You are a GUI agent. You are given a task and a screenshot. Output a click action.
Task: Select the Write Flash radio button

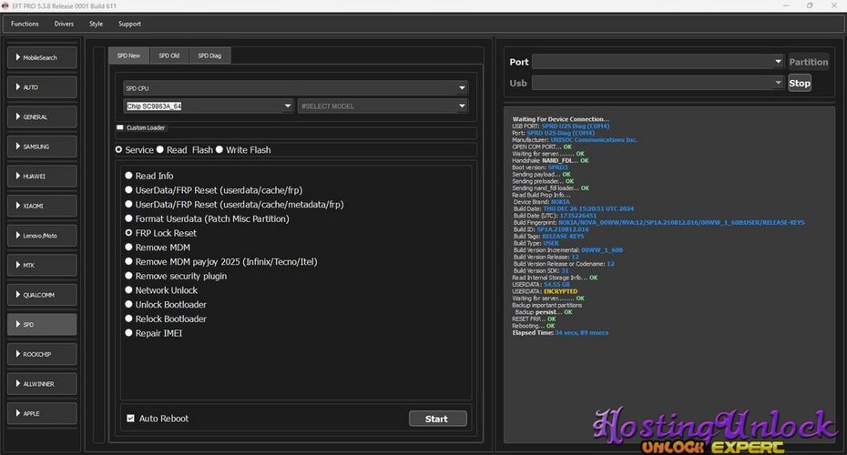(219, 149)
